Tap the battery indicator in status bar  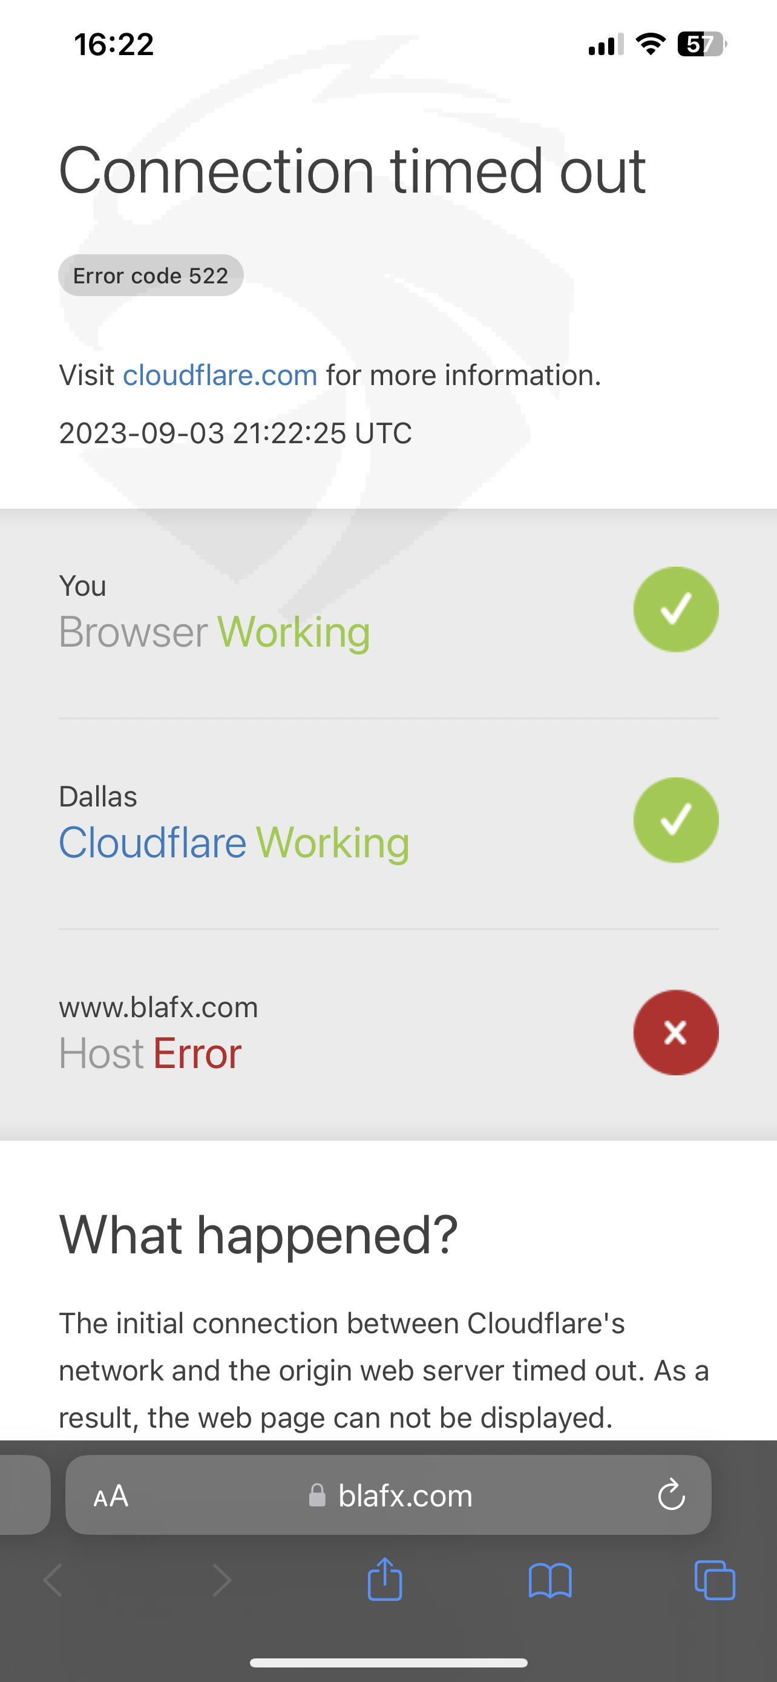coord(702,44)
